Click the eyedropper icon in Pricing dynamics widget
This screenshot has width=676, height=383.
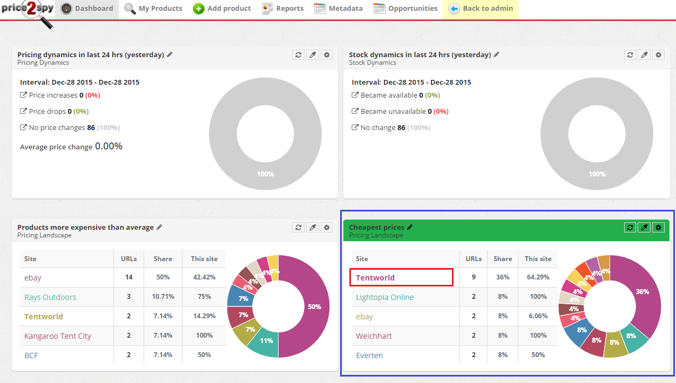[x=313, y=55]
